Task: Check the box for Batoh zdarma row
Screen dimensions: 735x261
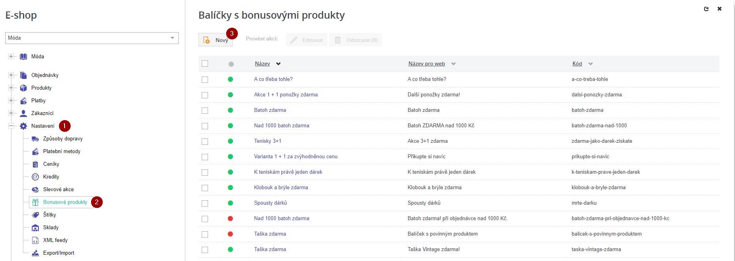Action: point(205,110)
